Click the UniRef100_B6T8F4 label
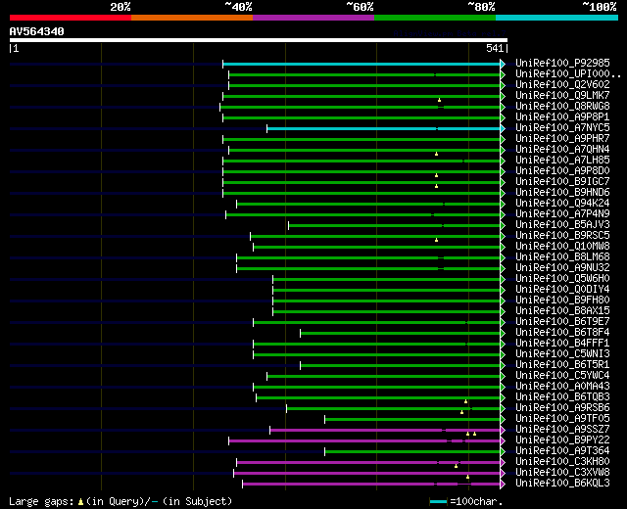 pyautogui.click(x=562, y=333)
